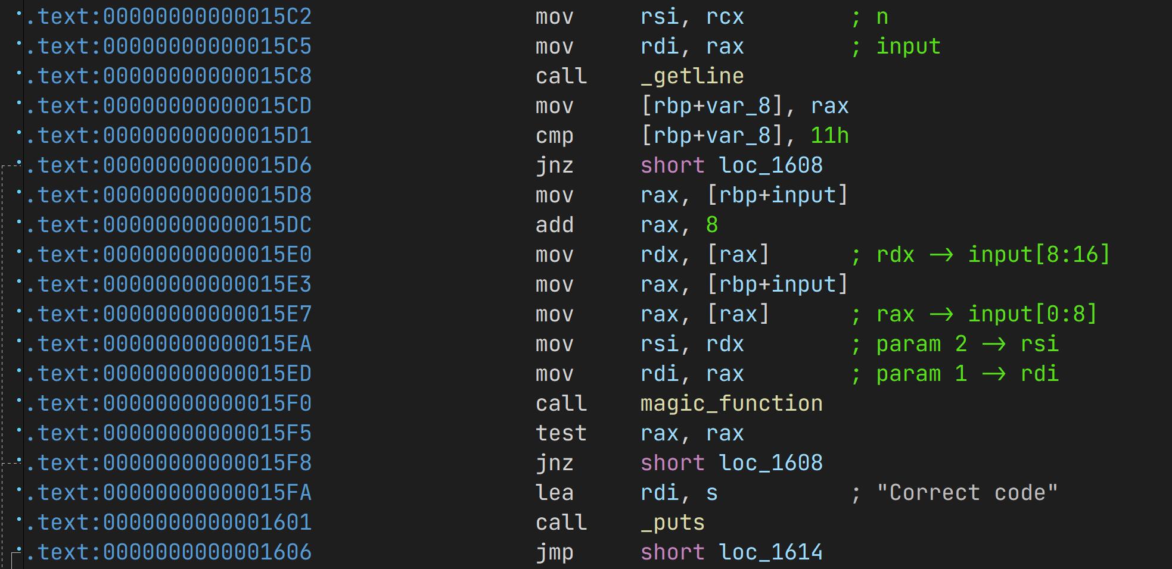Click the "rdx → input[8:16]" comment
The height and width of the screenshot is (569, 1172).
993,255
